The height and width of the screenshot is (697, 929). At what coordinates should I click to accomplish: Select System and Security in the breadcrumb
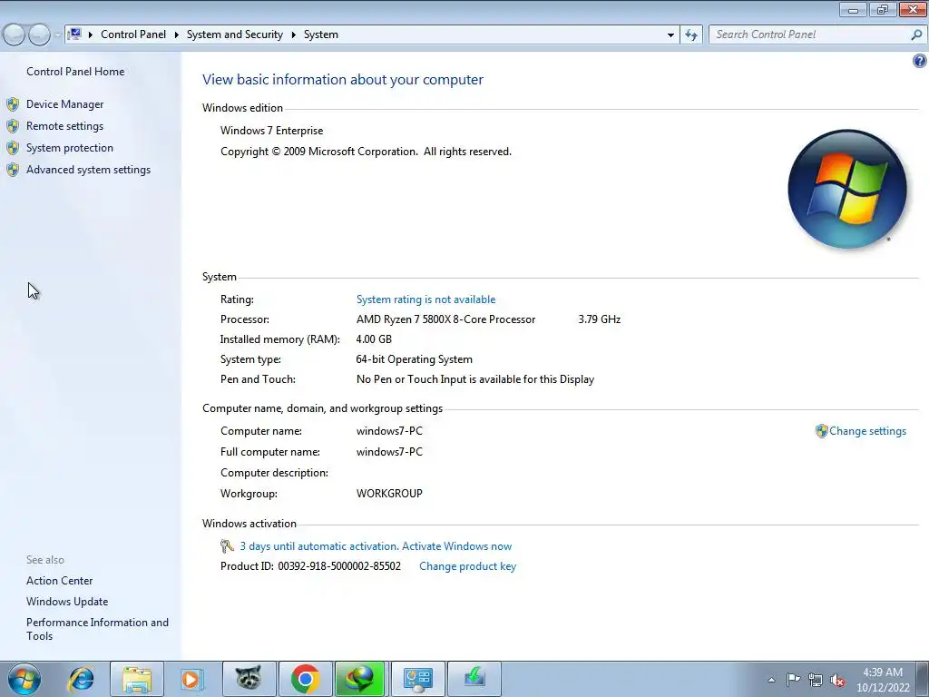point(235,34)
